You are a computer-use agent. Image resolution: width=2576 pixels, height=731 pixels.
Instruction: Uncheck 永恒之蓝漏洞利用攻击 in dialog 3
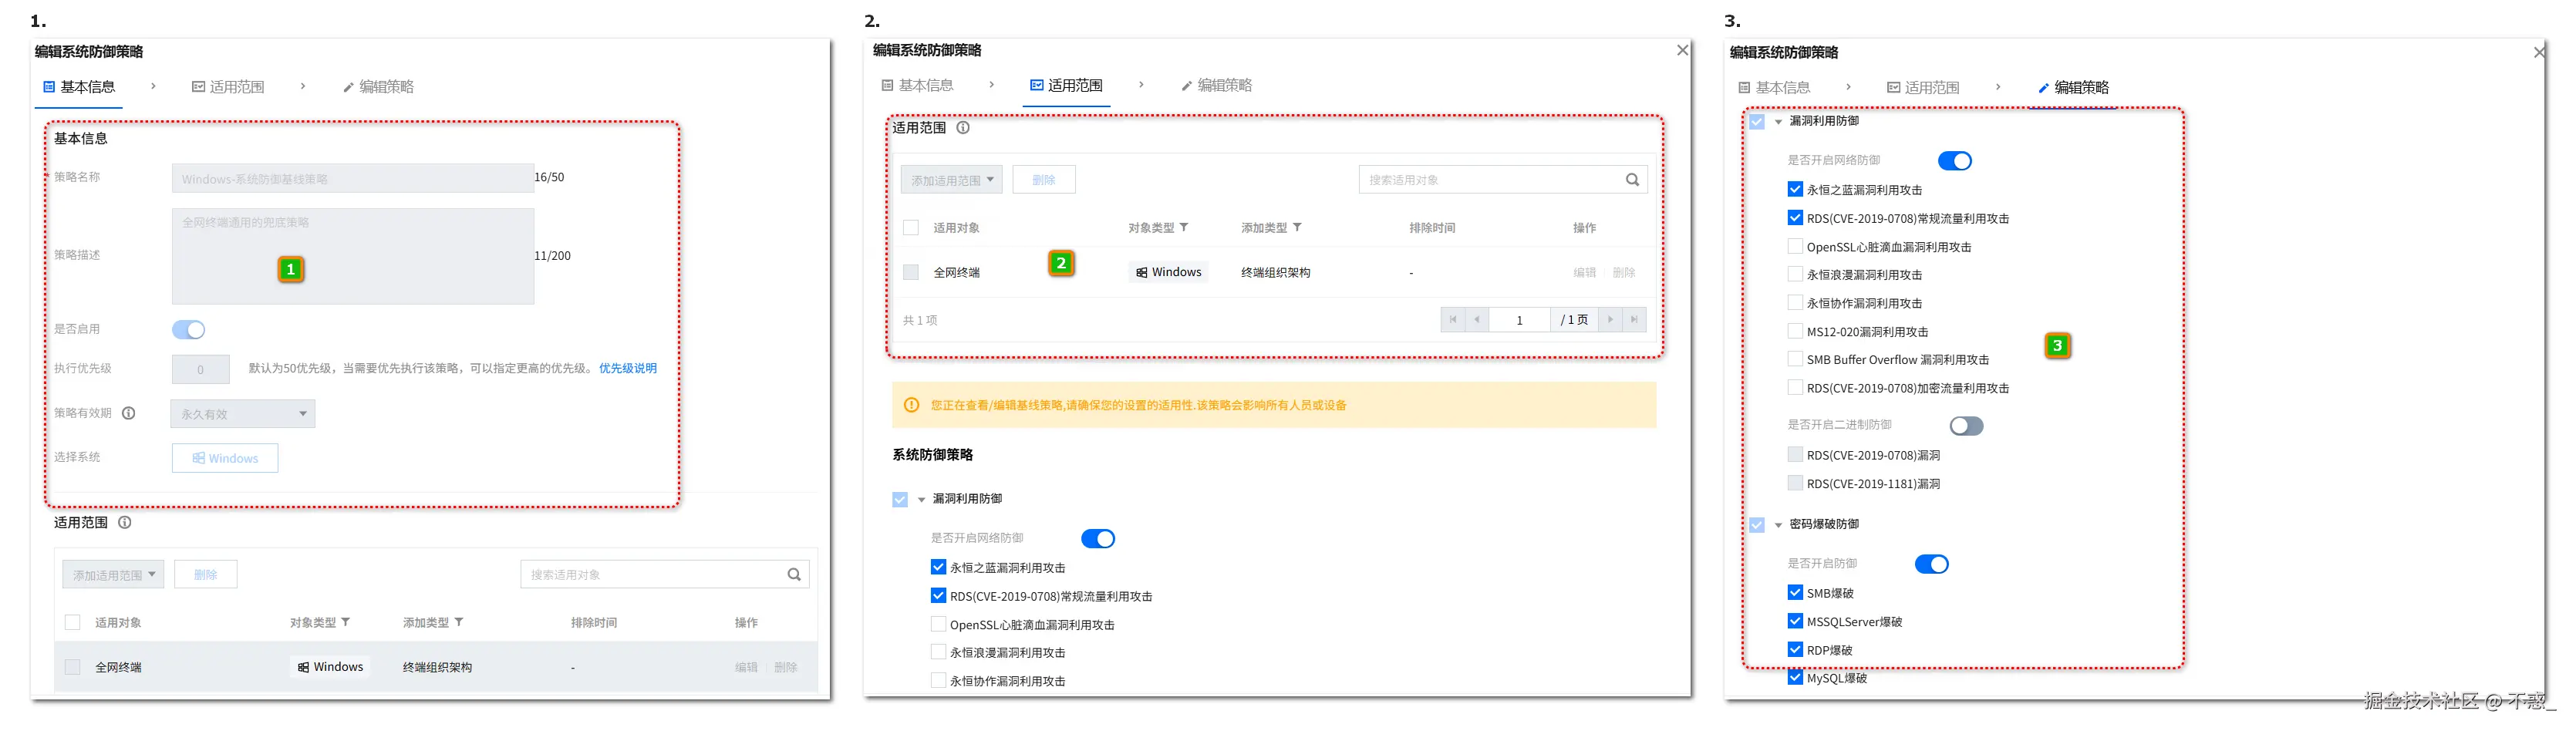pos(1795,189)
